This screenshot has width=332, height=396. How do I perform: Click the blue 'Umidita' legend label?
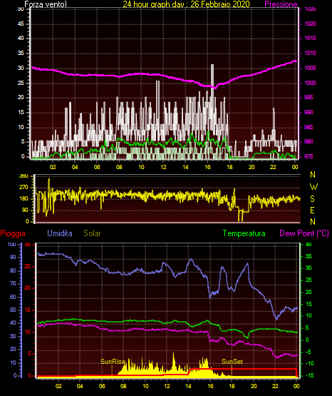tap(60, 233)
